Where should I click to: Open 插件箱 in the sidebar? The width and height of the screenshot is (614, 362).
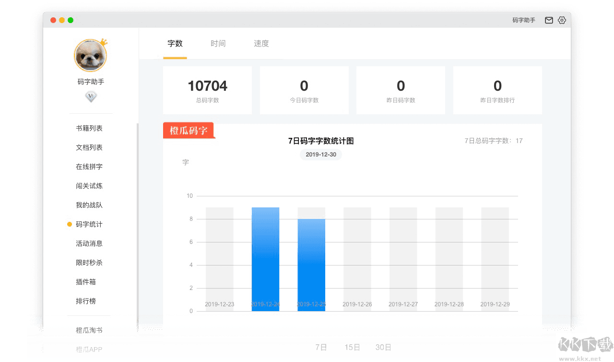tap(86, 282)
